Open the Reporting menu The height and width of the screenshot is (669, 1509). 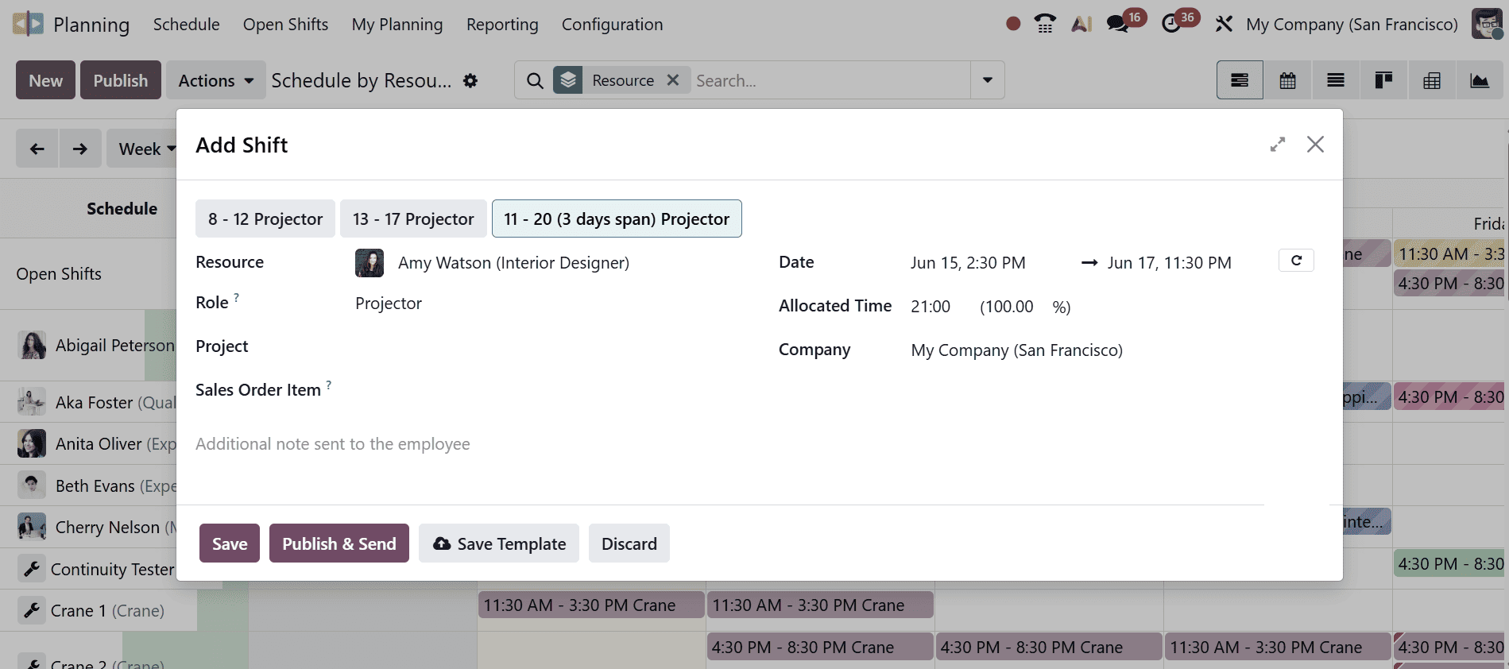(x=502, y=24)
